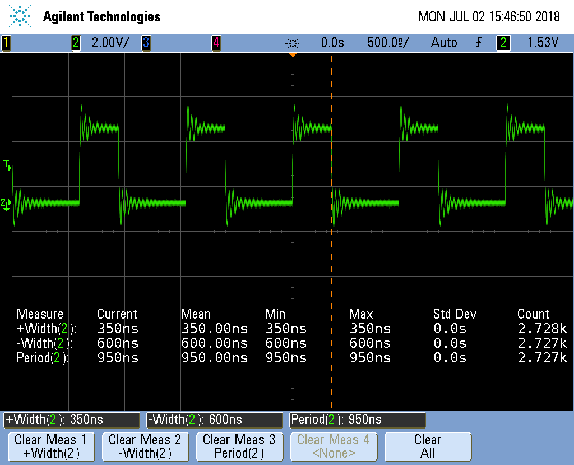The height and width of the screenshot is (465, 574).
Task: Click the channel 2 ground reference marker
Action: (x=5, y=202)
